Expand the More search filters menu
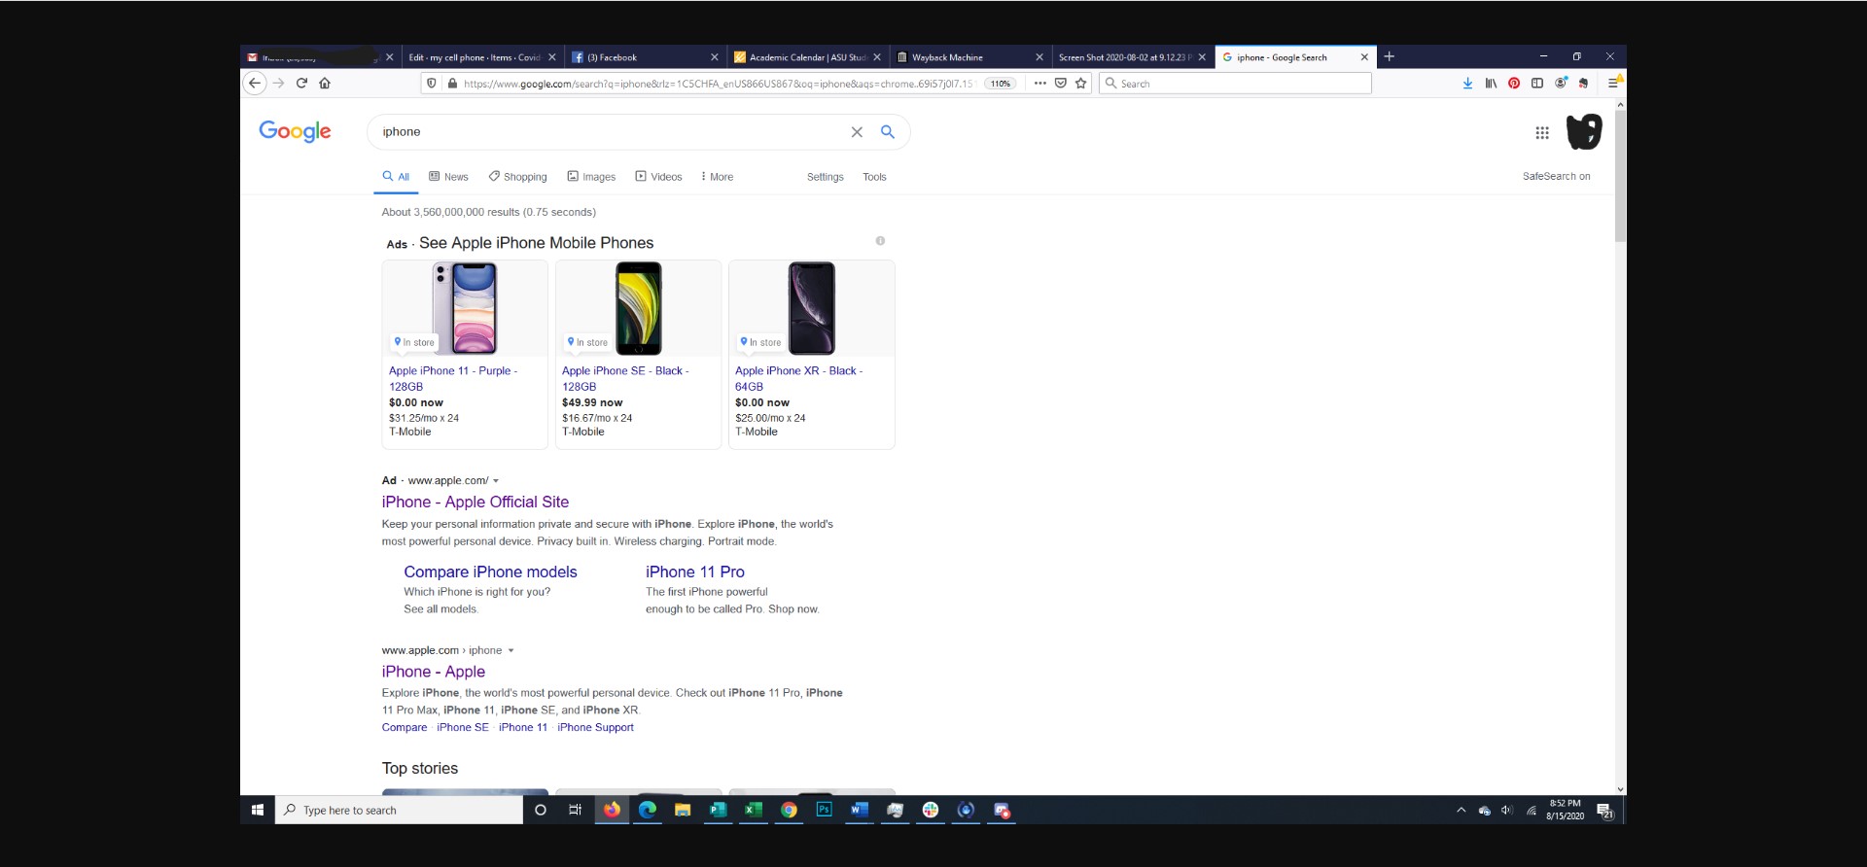The width and height of the screenshot is (1867, 867). [x=717, y=177]
